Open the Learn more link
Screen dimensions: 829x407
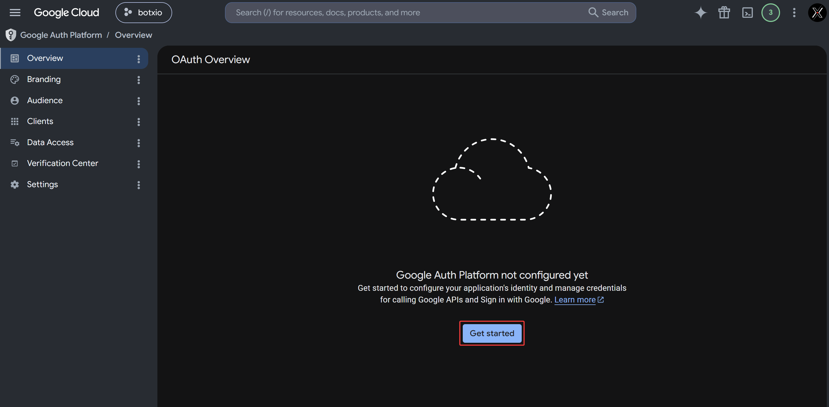click(575, 299)
